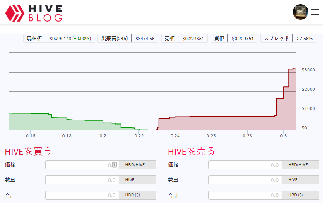Click the password manager icon in the buy price field
Viewport: 323px width, 203px height.
pos(115,165)
